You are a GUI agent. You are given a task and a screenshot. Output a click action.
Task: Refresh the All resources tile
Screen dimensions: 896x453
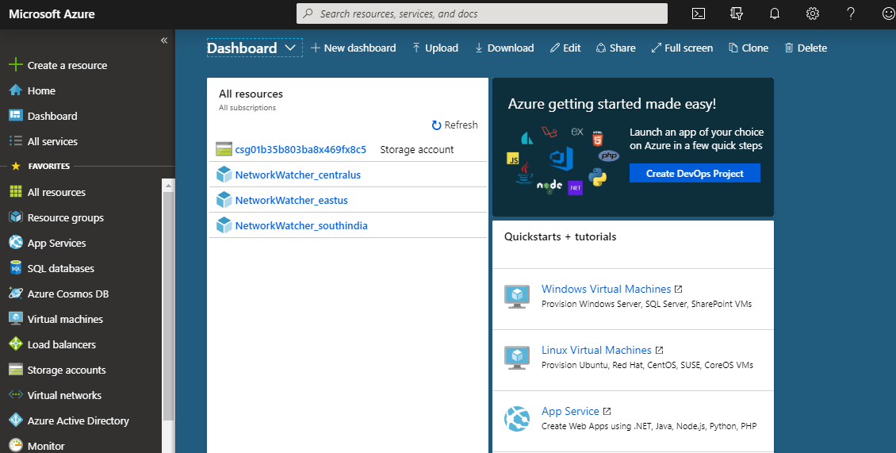point(455,125)
